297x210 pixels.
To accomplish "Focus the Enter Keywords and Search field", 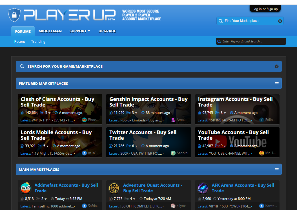I will pos(251,41).
